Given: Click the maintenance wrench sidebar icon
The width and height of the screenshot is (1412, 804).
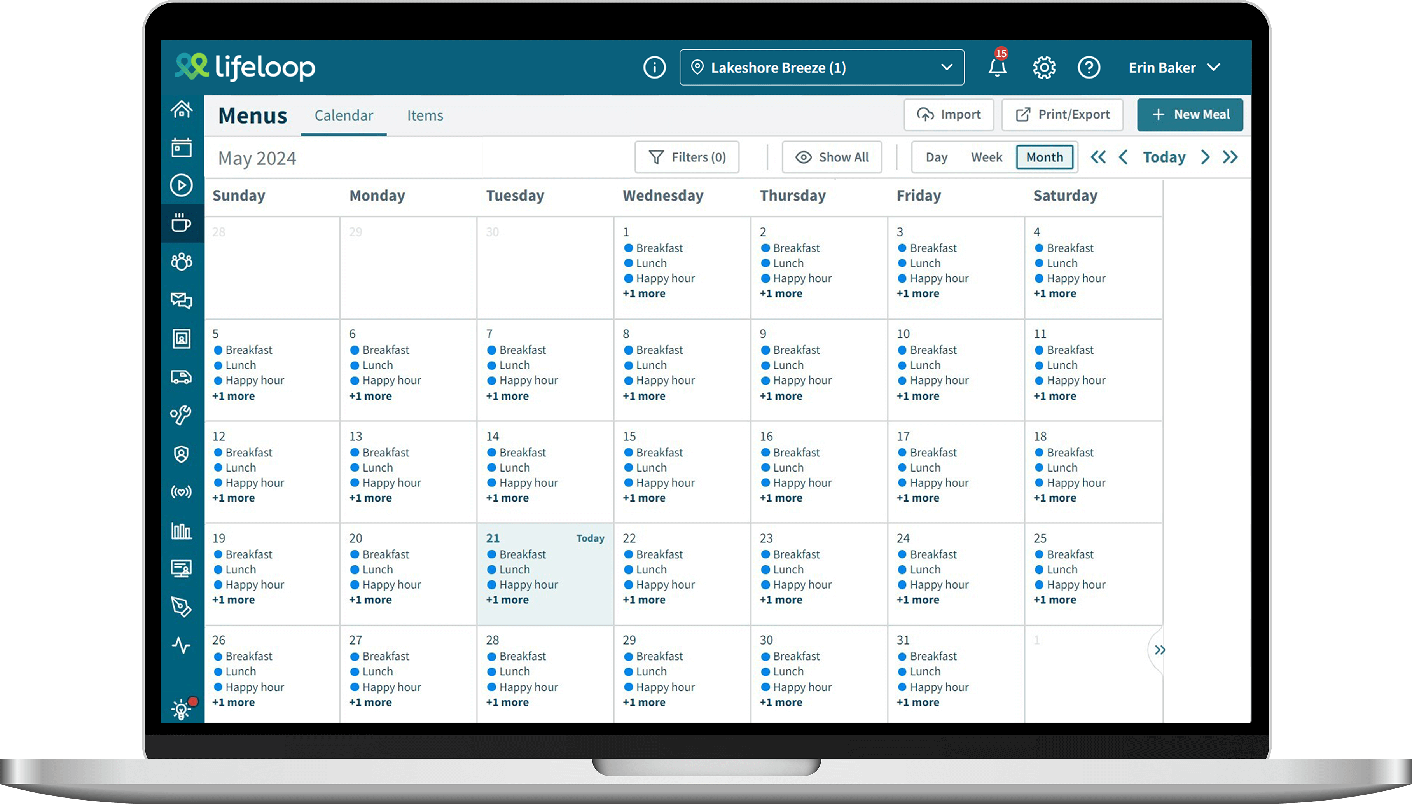Looking at the screenshot, I should coord(182,415).
